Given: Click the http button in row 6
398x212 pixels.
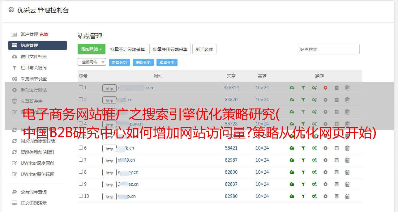Looking at the screenshot, I should (x=109, y=149).
